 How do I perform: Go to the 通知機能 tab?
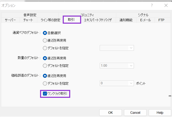(126, 20)
